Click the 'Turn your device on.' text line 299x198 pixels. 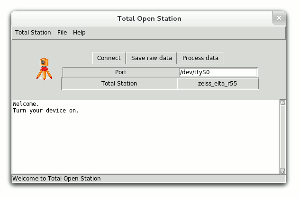[46, 111]
